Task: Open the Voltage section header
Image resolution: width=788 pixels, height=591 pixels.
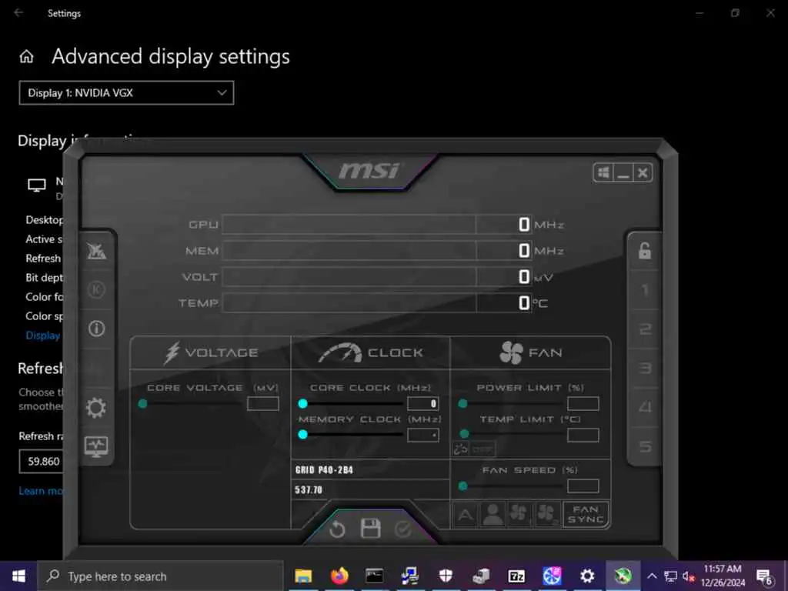Action: 211,352
